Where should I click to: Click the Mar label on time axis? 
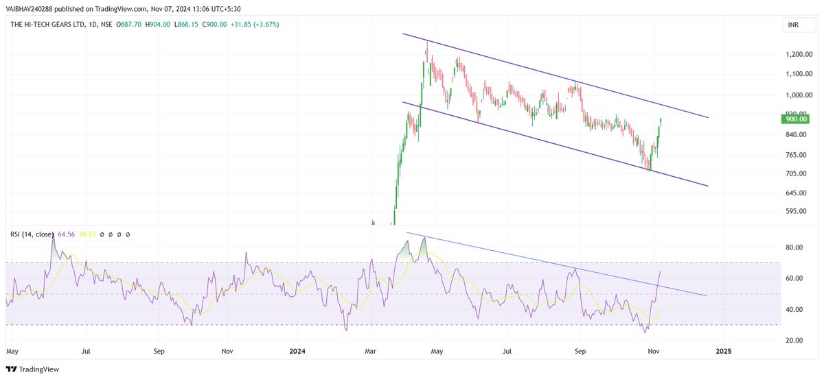click(x=370, y=352)
